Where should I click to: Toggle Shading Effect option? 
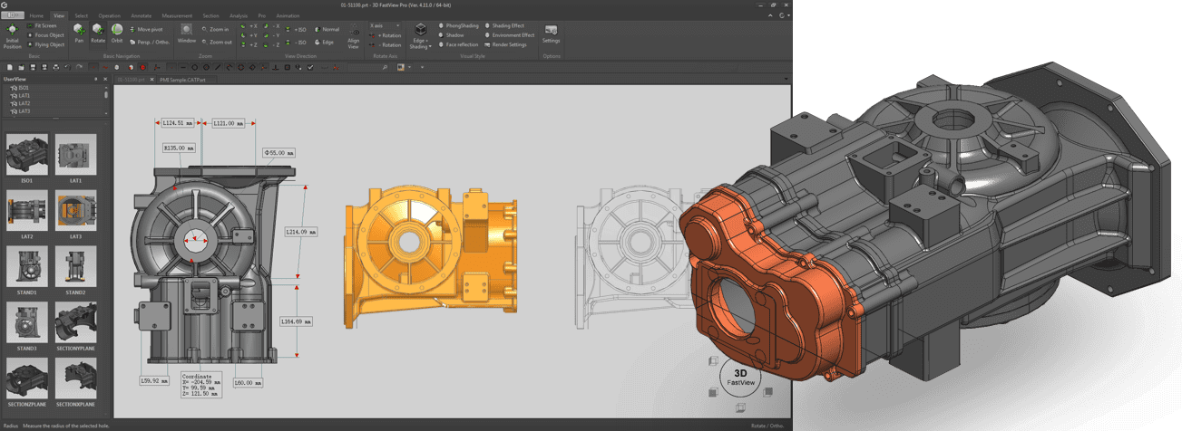[505, 25]
